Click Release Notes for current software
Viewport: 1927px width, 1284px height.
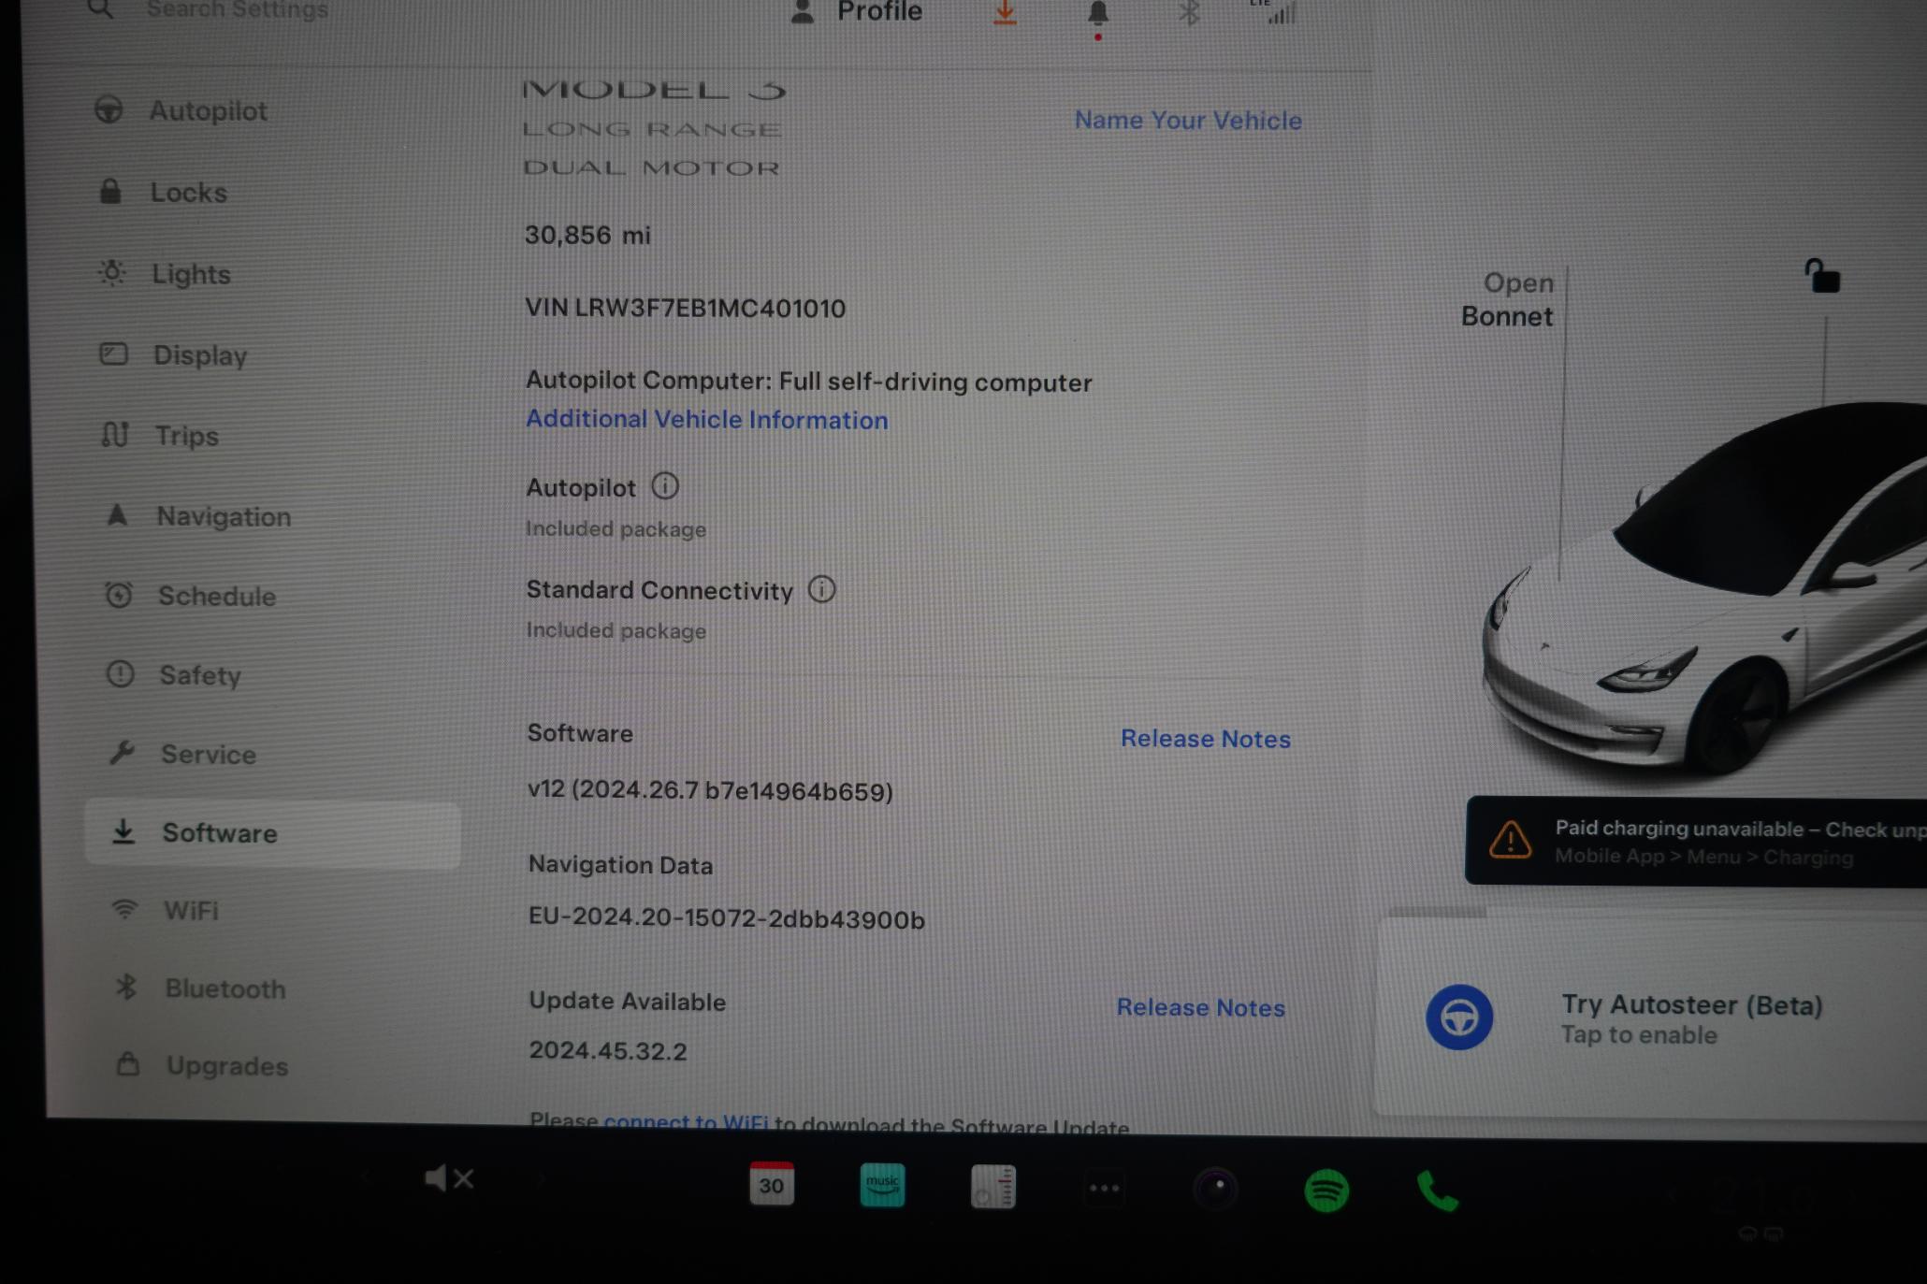[x=1205, y=738]
